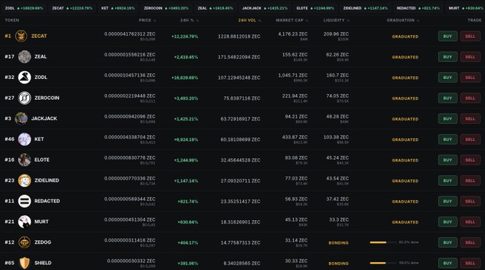Click ZECAT's GRADUATED status label
Image resolution: width=485 pixels, height=270 pixels.
[405, 36]
